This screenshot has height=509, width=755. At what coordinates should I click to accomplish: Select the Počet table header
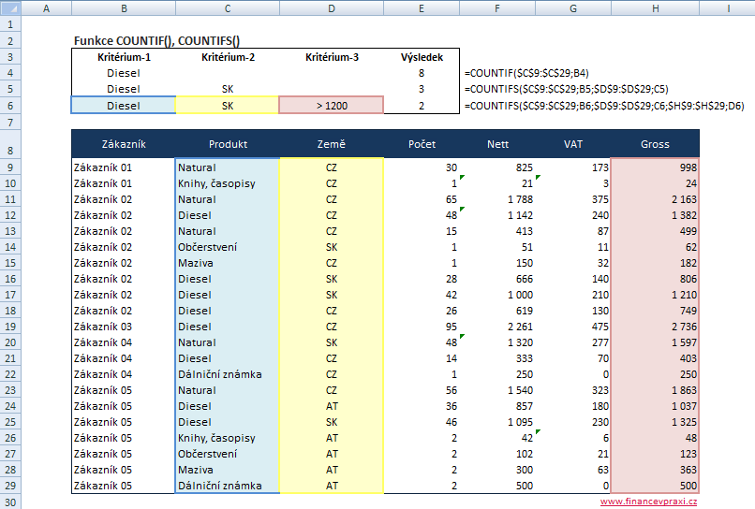point(422,144)
